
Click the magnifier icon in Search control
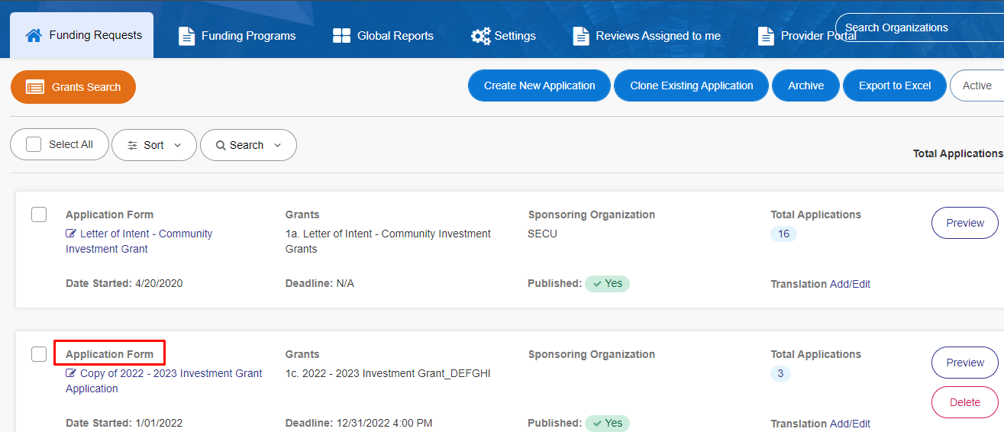click(x=221, y=145)
